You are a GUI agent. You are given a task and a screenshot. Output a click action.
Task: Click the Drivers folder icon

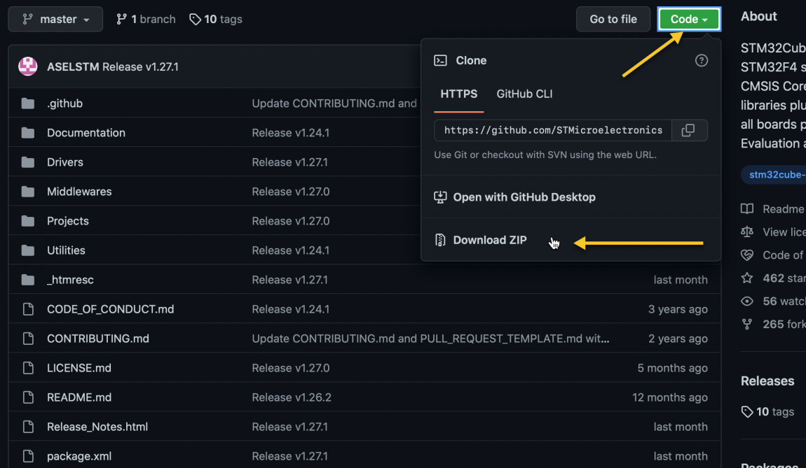[28, 162]
